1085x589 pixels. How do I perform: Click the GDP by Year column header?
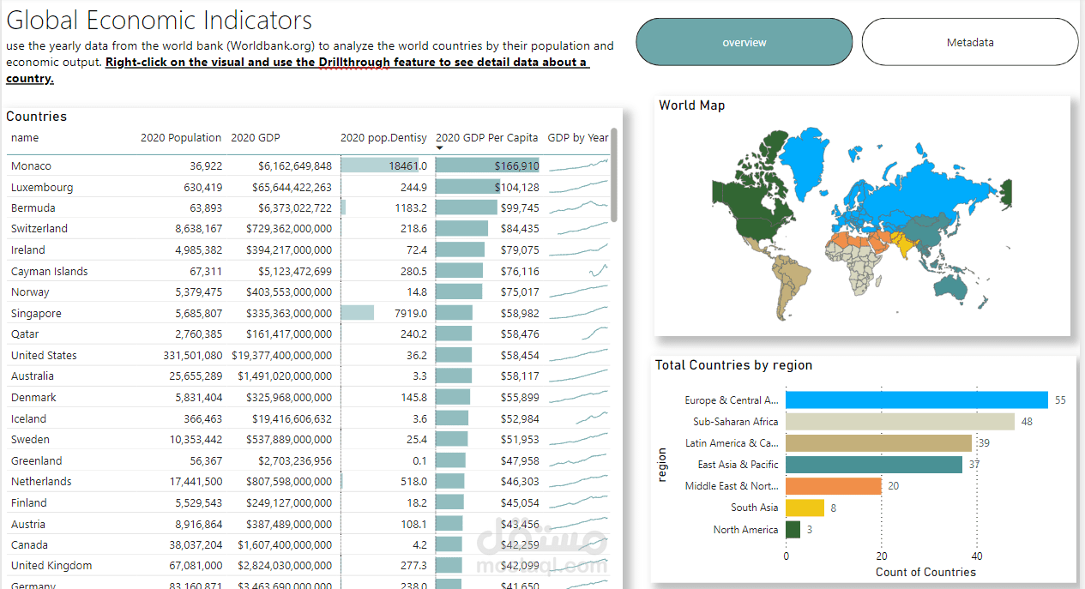[x=578, y=137]
